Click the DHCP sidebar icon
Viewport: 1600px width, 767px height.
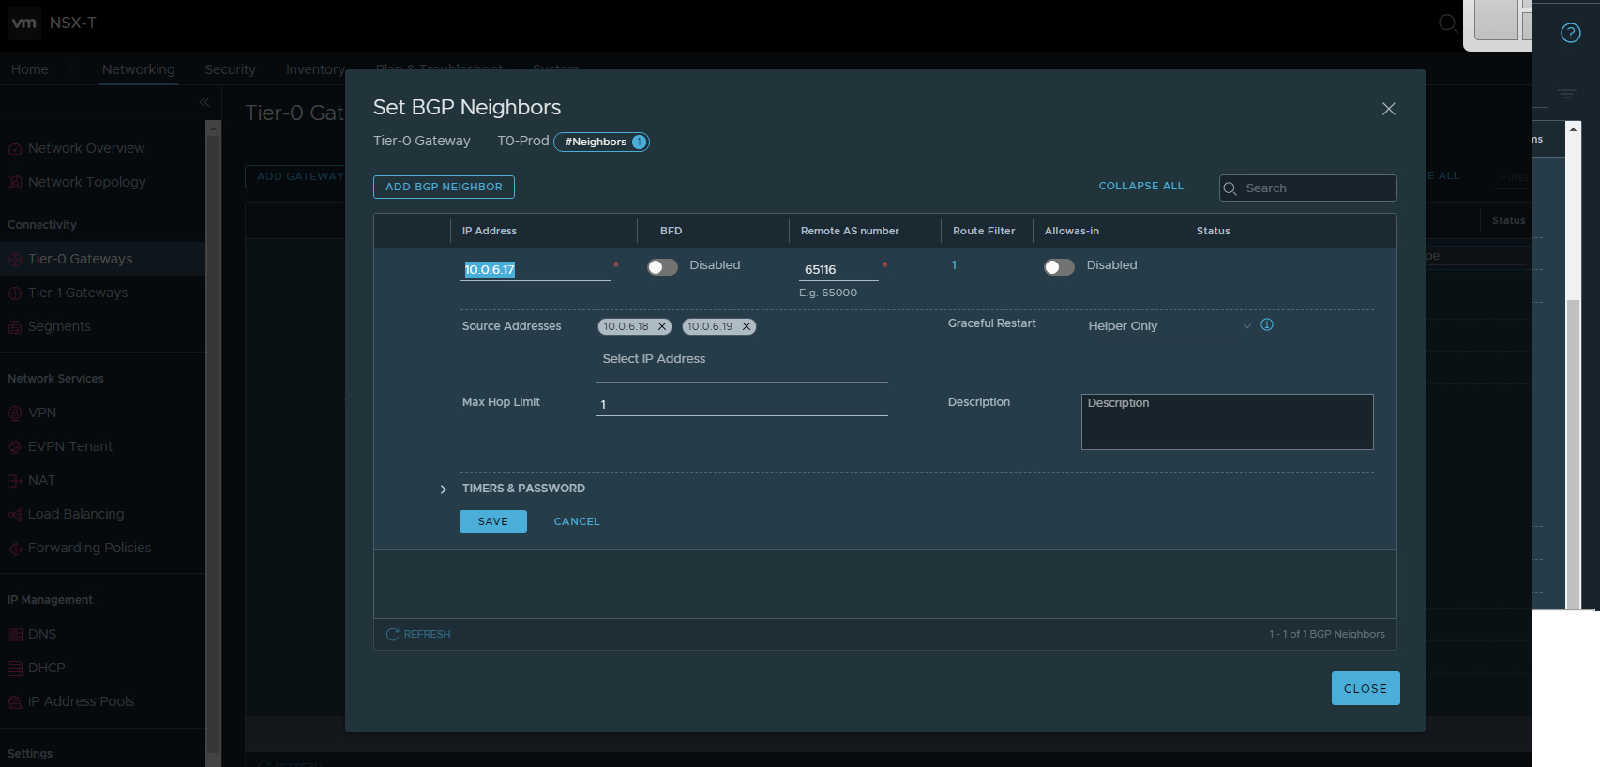click(x=15, y=669)
